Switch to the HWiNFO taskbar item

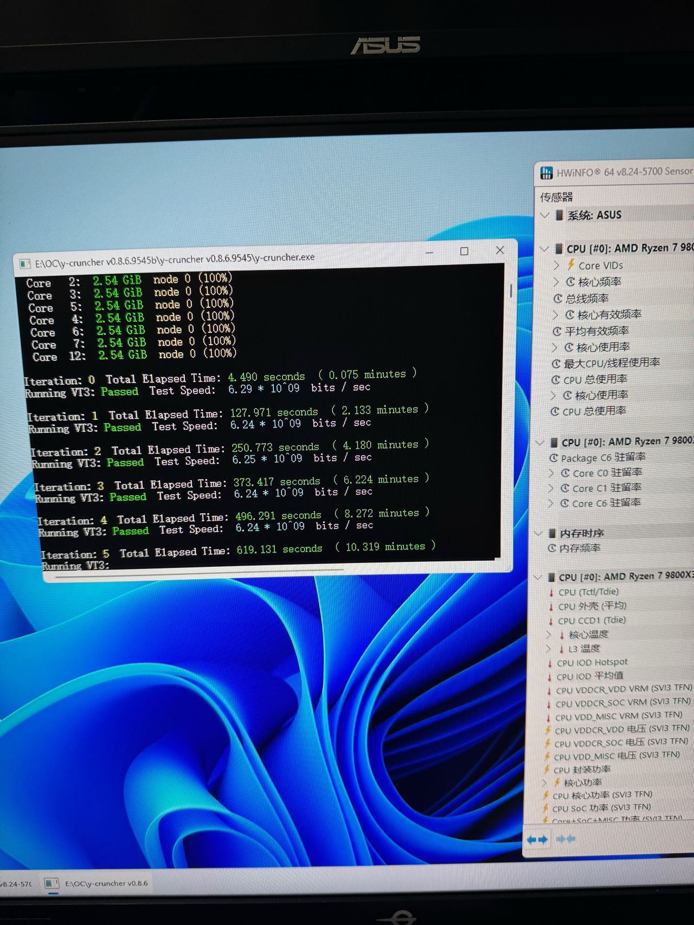tap(16, 884)
